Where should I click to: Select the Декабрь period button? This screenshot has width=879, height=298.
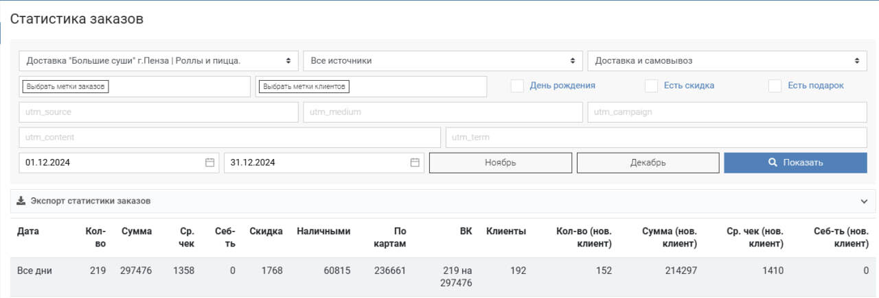coord(648,162)
